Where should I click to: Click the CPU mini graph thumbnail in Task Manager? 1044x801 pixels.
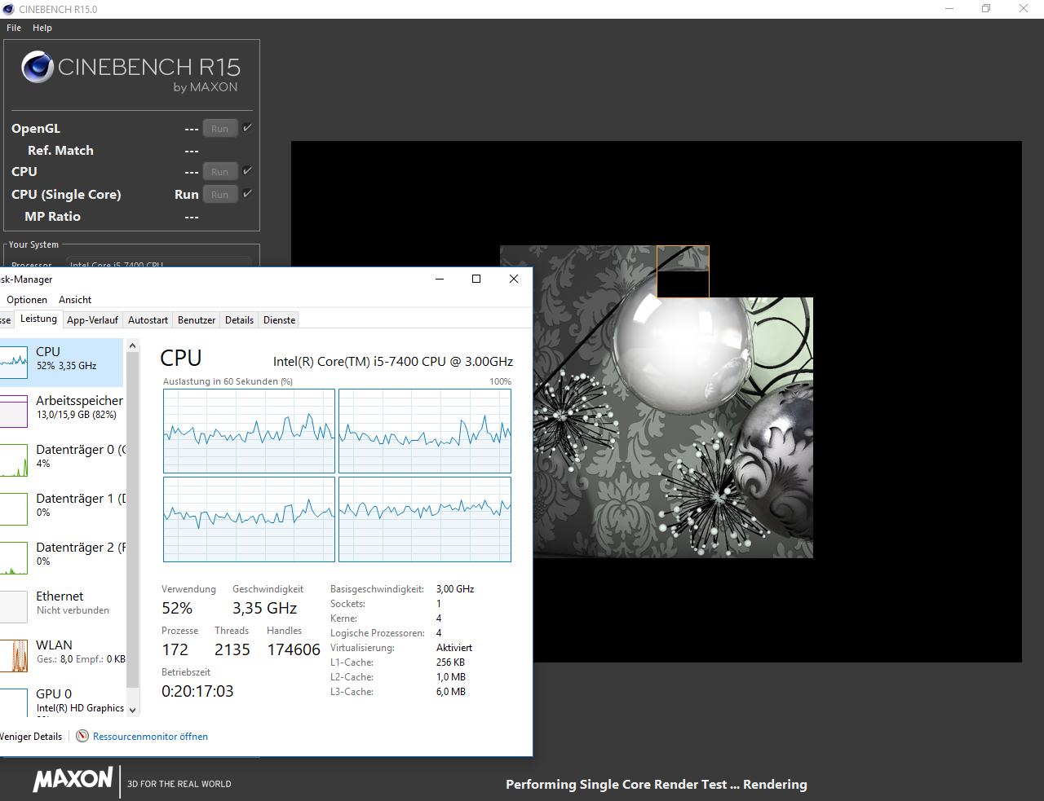(x=14, y=363)
